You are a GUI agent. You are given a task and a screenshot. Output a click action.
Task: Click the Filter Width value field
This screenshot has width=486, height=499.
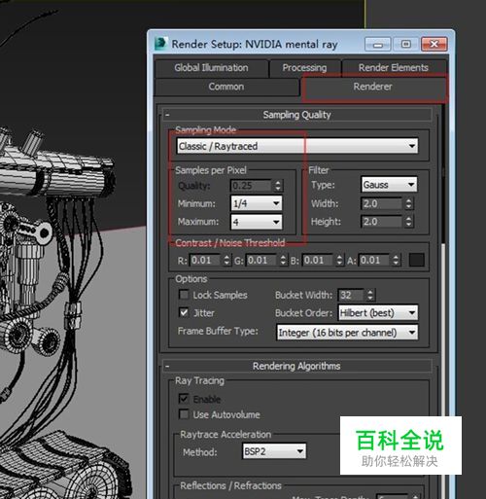381,203
